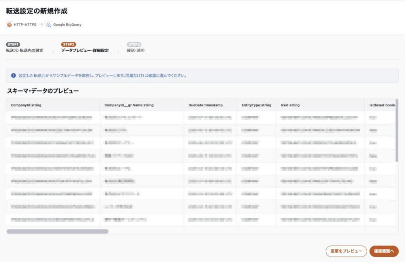This screenshot has width=405, height=262.
Task: Click first row cell under CompanyId column
Action: point(51,118)
